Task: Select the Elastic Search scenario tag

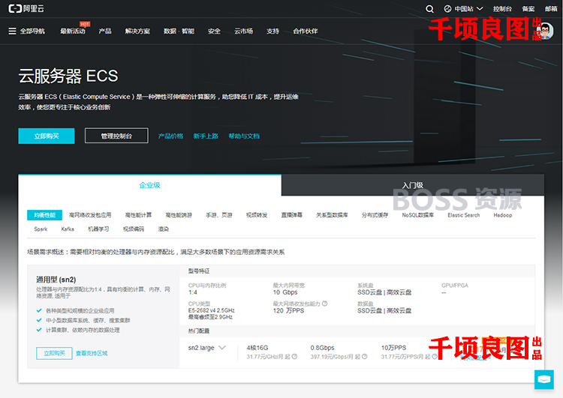Action: pyautogui.click(x=464, y=215)
